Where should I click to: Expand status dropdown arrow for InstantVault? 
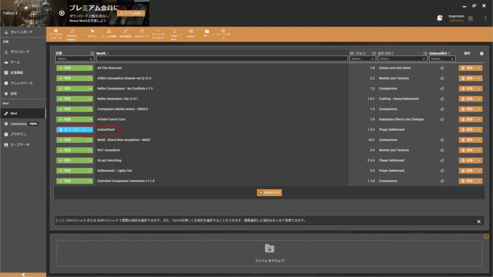click(x=91, y=130)
